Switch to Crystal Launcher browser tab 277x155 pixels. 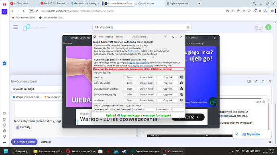coord(149,3)
